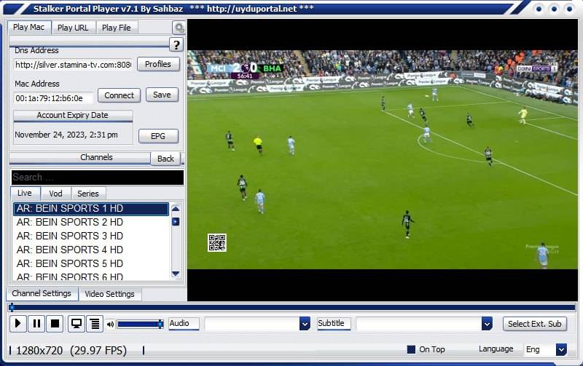The image size is (583, 366).
Task: Switch to the Play Mac tab
Action: [x=28, y=28]
